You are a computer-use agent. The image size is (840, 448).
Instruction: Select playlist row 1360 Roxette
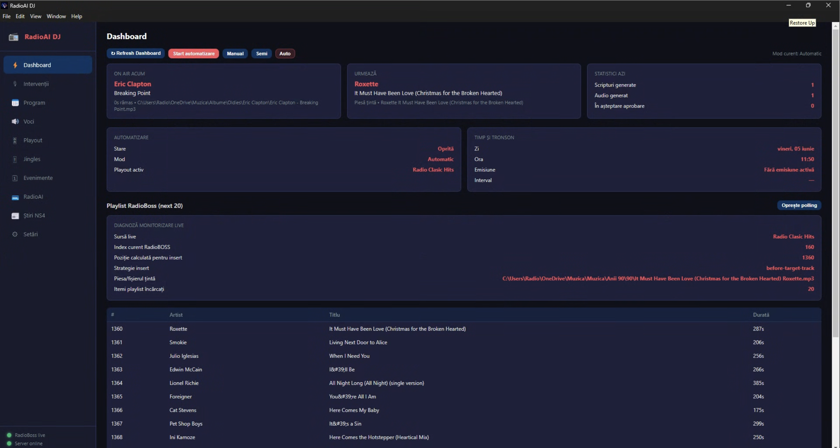click(464, 329)
